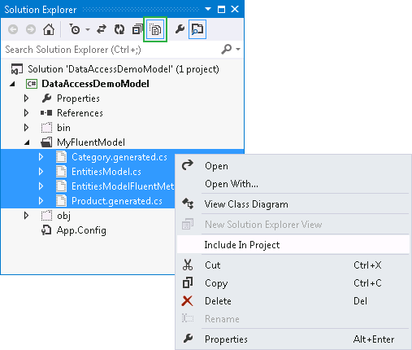Toggle the Preview Selected Items button
Screen dimensions: 412x350
pyautogui.click(x=197, y=29)
